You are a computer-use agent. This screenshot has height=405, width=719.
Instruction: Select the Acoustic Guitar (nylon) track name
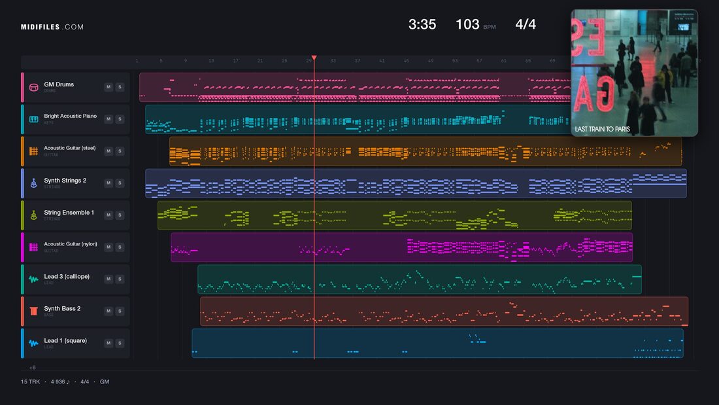pyautogui.click(x=71, y=244)
